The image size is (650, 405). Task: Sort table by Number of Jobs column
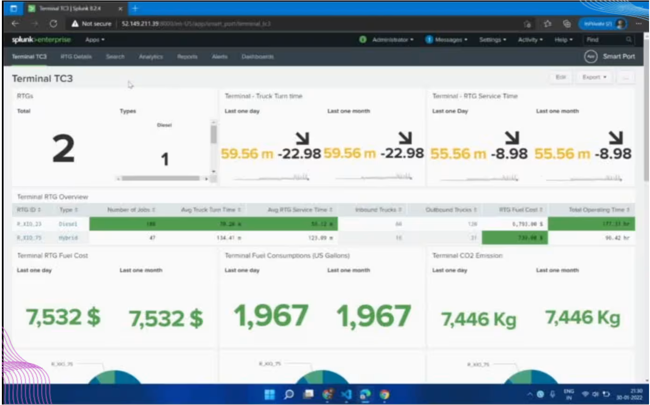(131, 210)
